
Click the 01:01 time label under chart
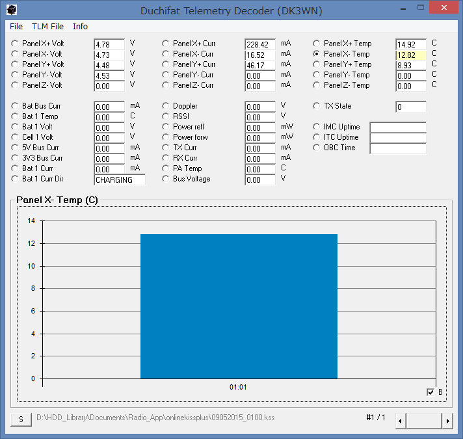click(238, 387)
